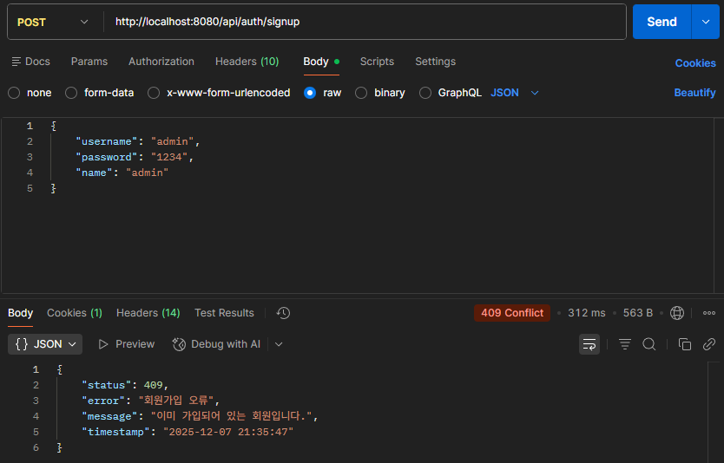Open response history clock icon

point(283,313)
